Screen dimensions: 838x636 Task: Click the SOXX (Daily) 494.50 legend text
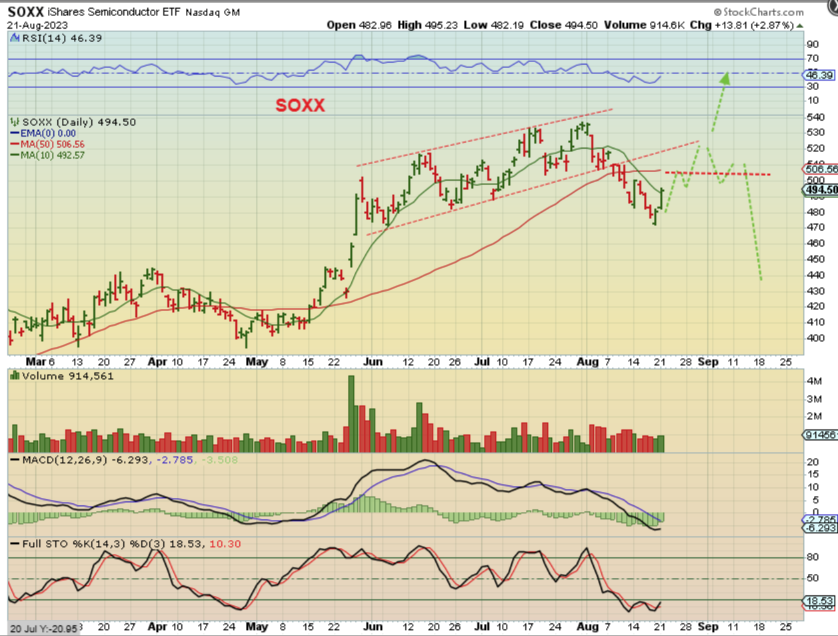point(79,122)
